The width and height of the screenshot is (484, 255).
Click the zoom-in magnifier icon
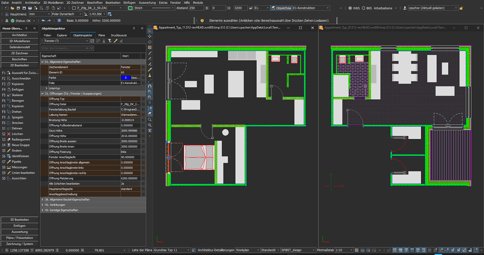(149, 125)
